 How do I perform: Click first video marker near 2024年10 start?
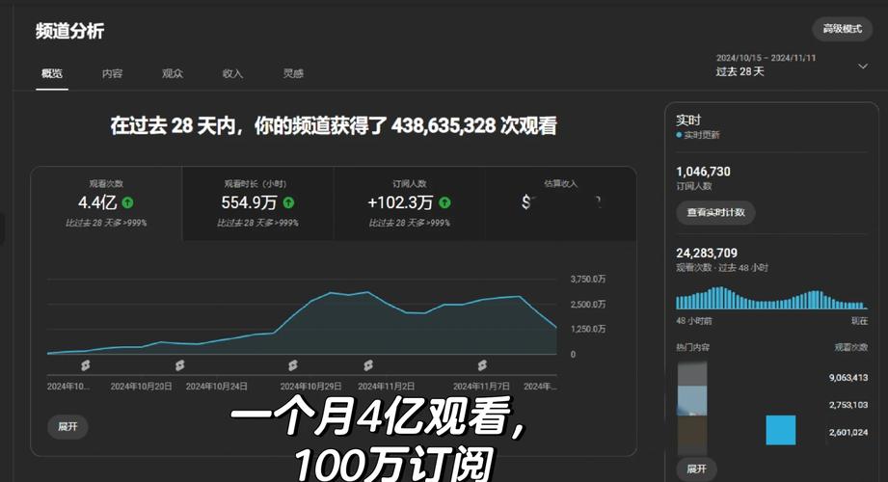86,365
